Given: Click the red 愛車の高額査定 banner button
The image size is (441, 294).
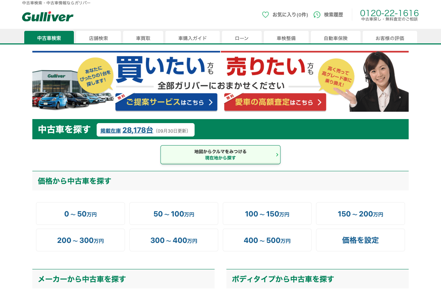Looking at the screenshot, I should click(x=275, y=102).
